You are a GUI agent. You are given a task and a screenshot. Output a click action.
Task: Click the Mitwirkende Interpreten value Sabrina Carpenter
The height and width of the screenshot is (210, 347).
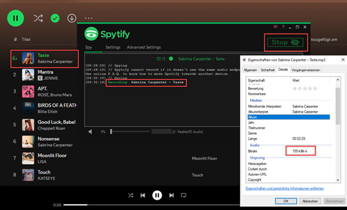tap(305, 106)
